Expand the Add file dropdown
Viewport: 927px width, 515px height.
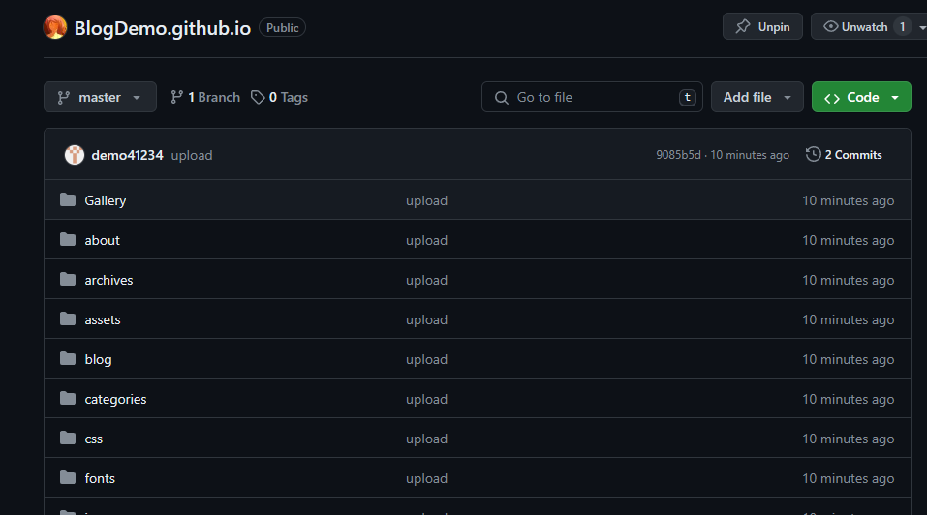tap(757, 97)
